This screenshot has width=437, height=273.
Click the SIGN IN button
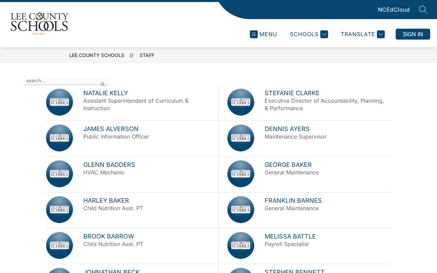413,34
